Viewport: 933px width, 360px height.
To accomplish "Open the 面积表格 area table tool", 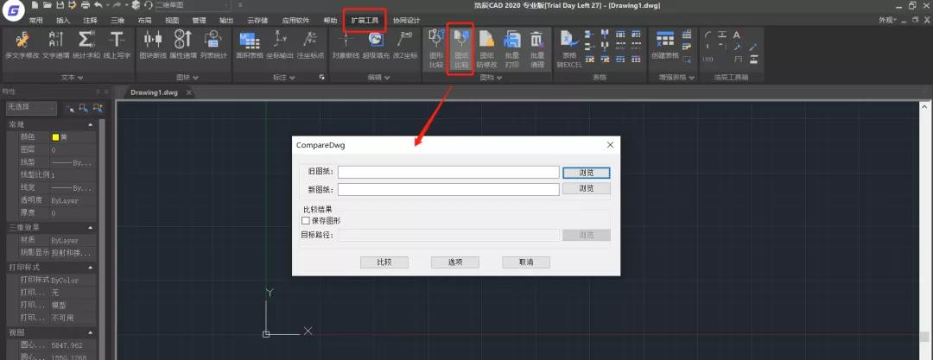I will (x=250, y=44).
